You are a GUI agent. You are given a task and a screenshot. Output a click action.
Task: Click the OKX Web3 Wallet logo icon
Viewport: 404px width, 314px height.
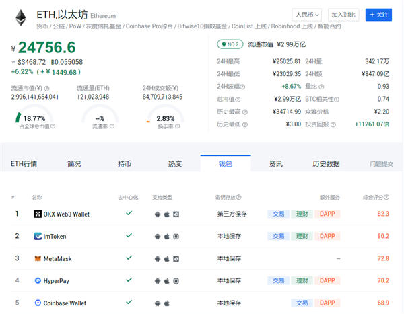point(38,214)
